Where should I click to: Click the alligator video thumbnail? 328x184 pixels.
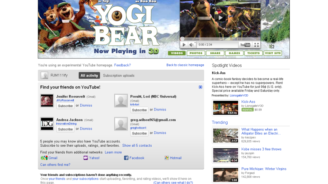click(225, 135)
